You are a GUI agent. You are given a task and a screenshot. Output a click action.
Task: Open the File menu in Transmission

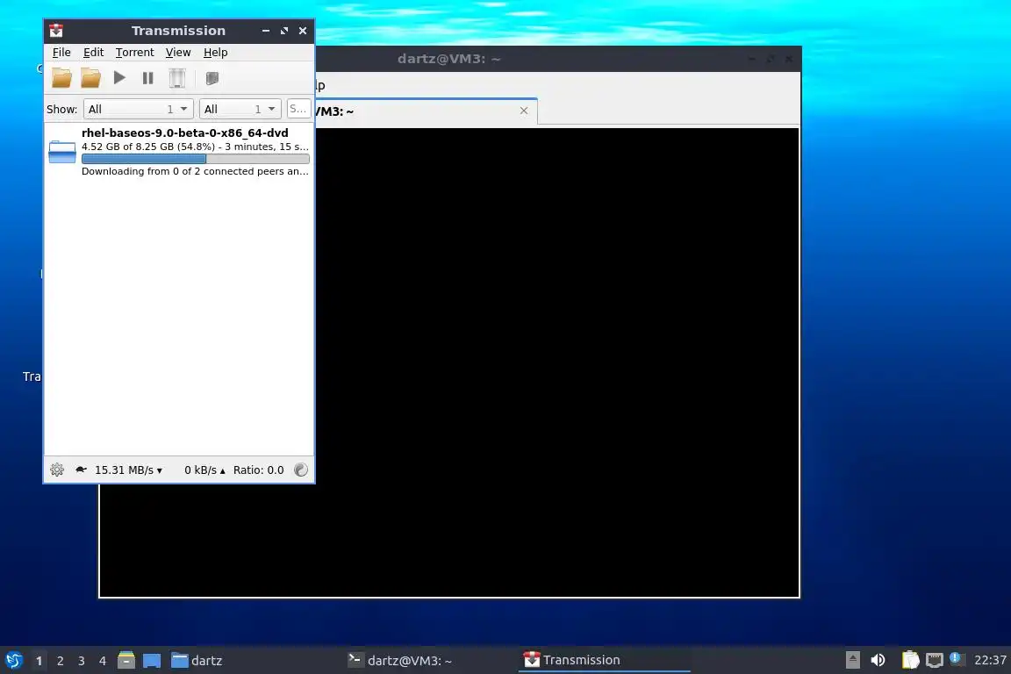61,53
